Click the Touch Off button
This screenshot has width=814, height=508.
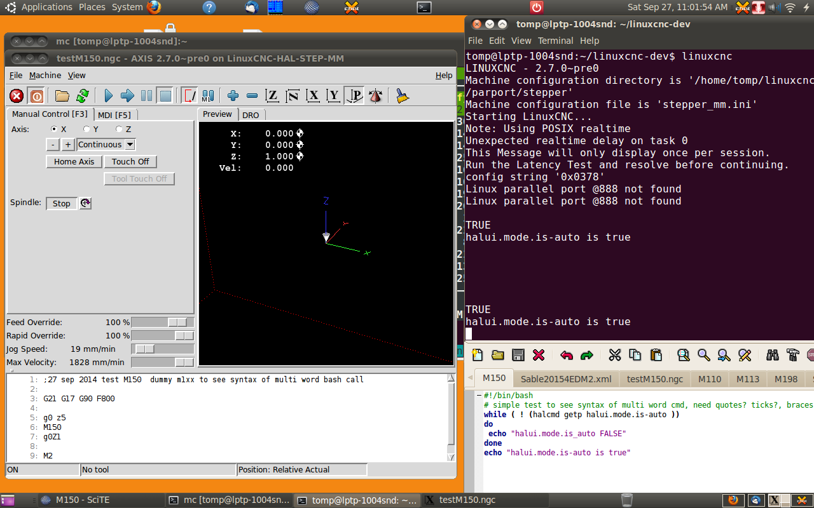(130, 162)
